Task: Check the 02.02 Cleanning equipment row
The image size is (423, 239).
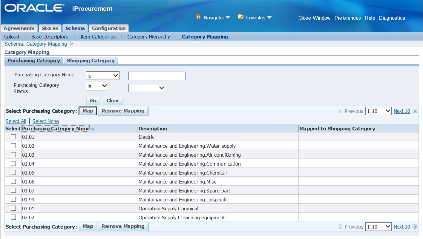Action: pyautogui.click(x=13, y=217)
